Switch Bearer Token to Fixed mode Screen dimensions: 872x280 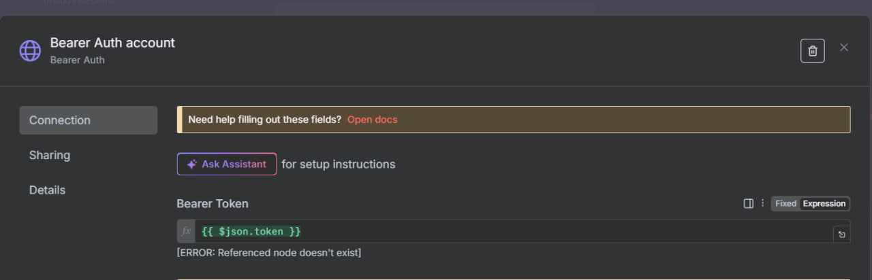(x=785, y=203)
